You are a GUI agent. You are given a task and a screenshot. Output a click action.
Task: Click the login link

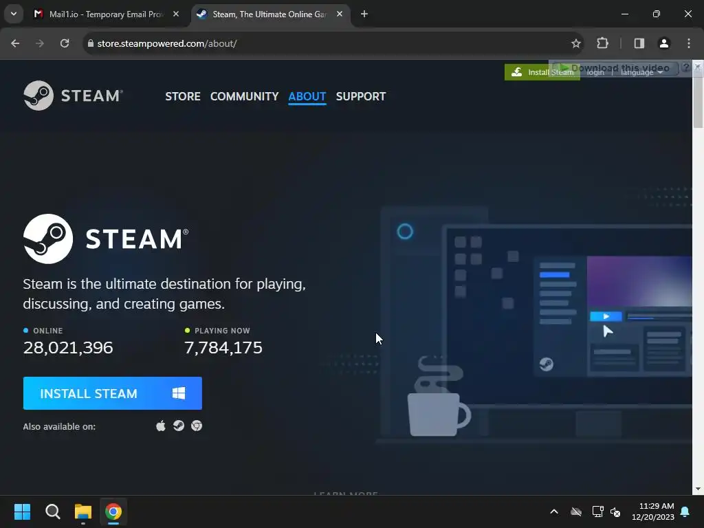pos(595,72)
